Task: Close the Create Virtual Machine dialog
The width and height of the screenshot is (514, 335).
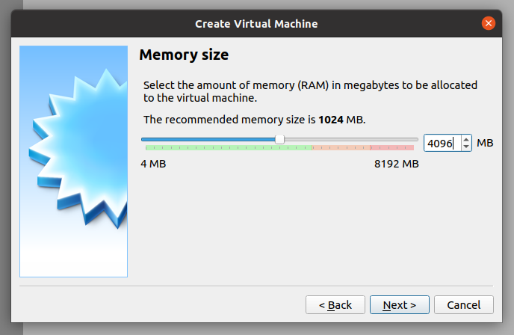Action: pyautogui.click(x=489, y=23)
